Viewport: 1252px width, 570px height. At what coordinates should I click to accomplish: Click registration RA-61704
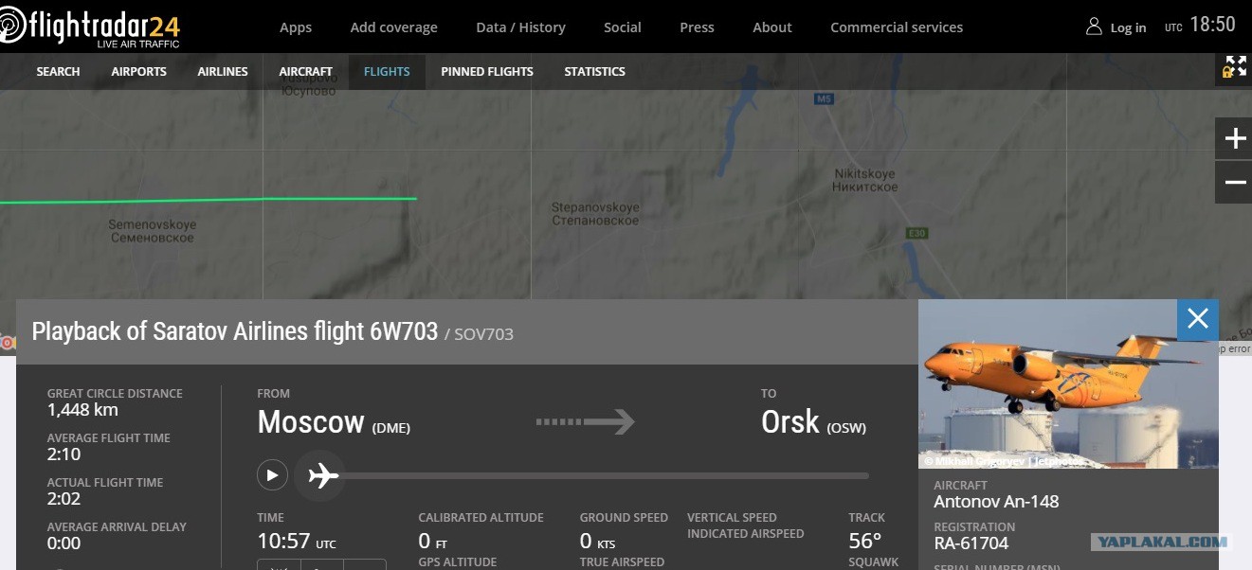[971, 543]
